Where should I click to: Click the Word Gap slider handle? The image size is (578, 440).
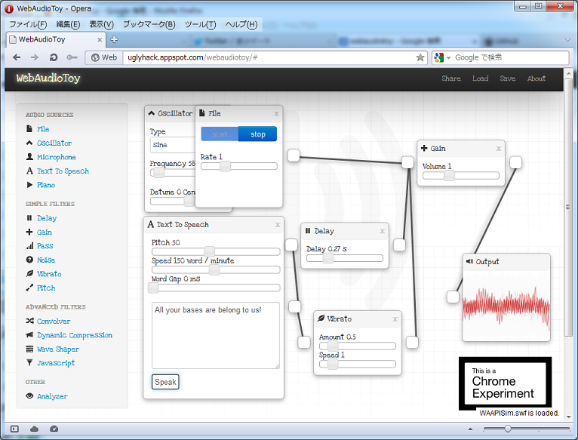click(153, 288)
